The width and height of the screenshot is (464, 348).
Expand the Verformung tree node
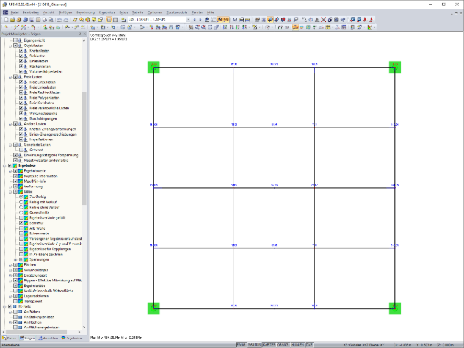click(x=10, y=187)
